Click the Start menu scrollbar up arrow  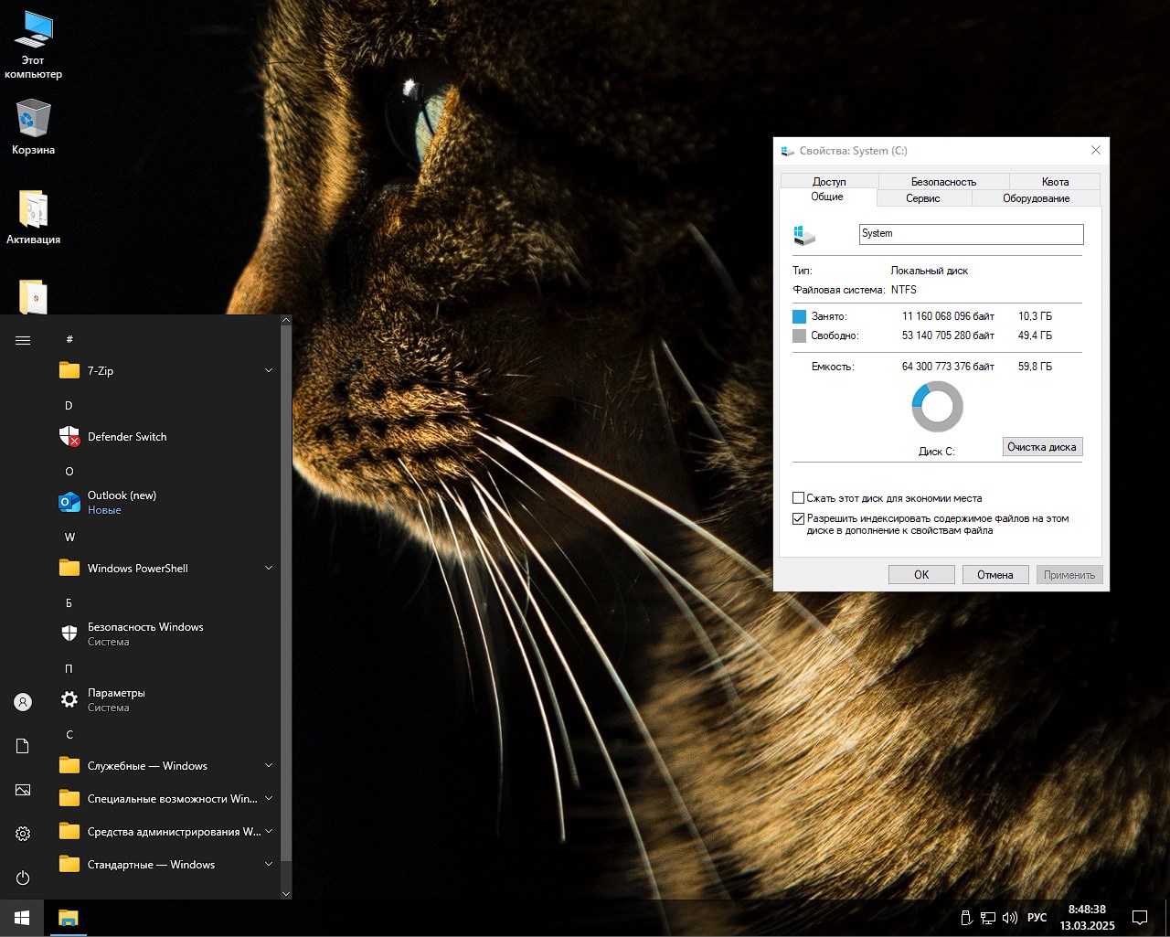(286, 321)
